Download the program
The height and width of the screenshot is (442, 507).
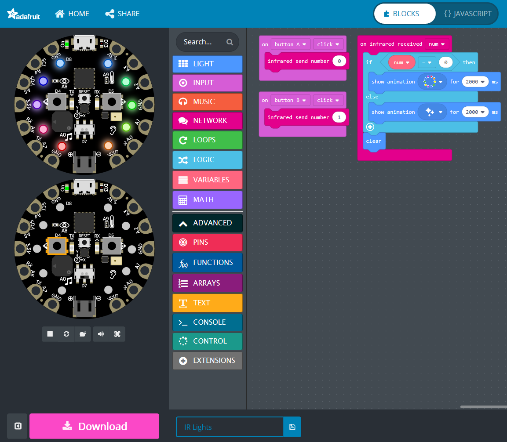[x=95, y=426]
